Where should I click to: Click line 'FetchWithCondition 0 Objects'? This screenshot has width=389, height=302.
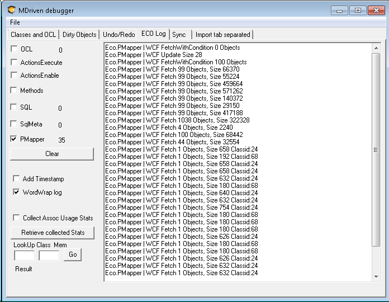(173, 48)
